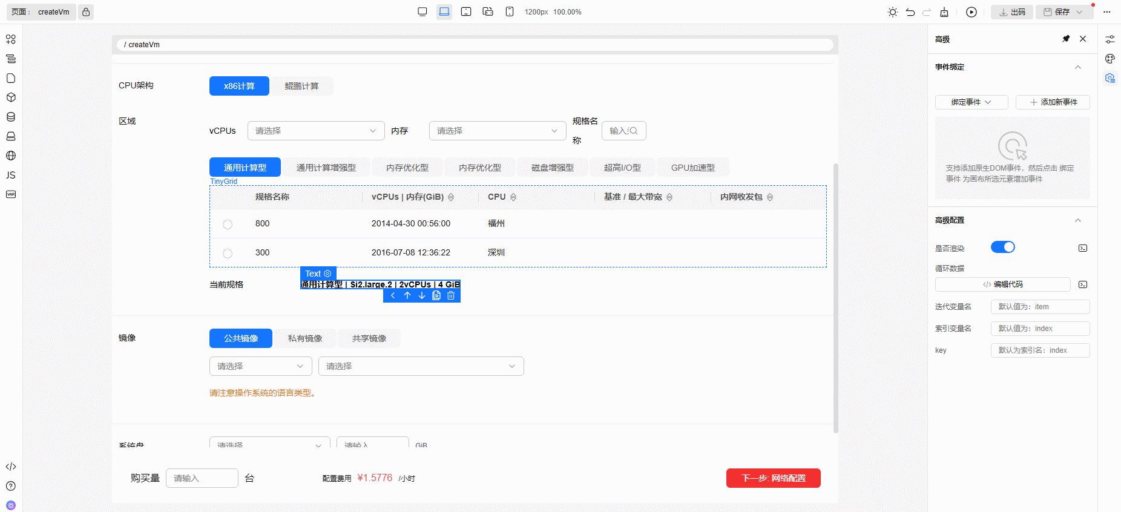Click the key input field

[1040, 350]
